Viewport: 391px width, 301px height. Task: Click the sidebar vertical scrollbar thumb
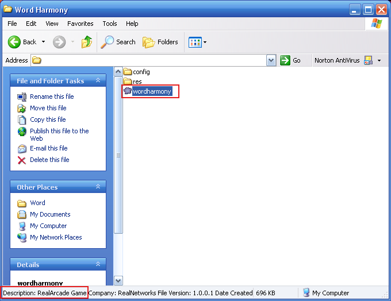click(118, 155)
